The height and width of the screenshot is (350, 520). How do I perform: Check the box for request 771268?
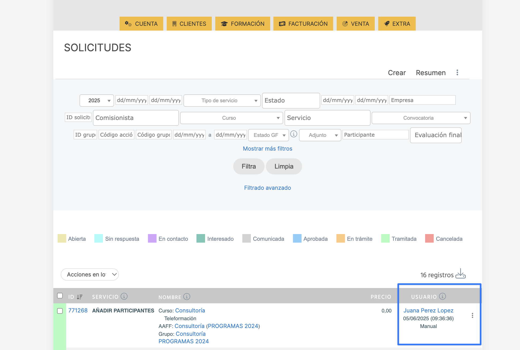click(x=60, y=311)
